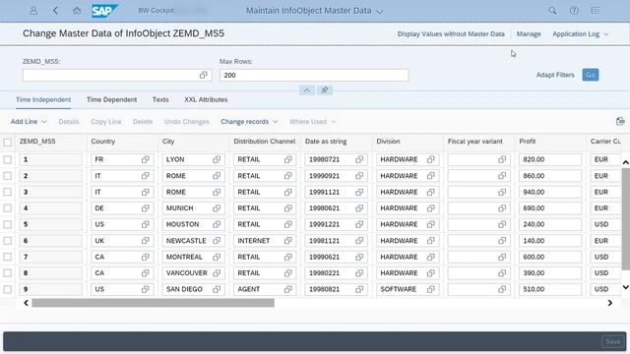
Task: Open value help for SOFTWARE division
Action: click(431, 289)
